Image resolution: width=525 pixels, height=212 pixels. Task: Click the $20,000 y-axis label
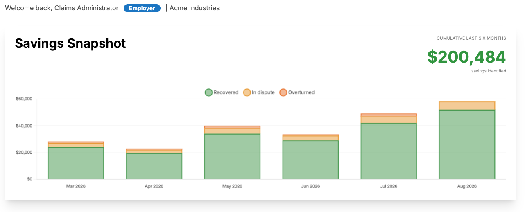[x=24, y=153]
